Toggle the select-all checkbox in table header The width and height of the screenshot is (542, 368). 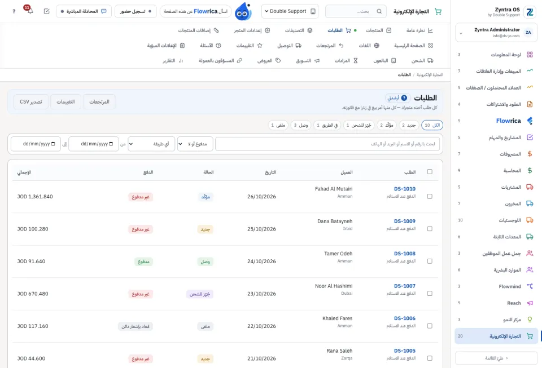tap(430, 172)
